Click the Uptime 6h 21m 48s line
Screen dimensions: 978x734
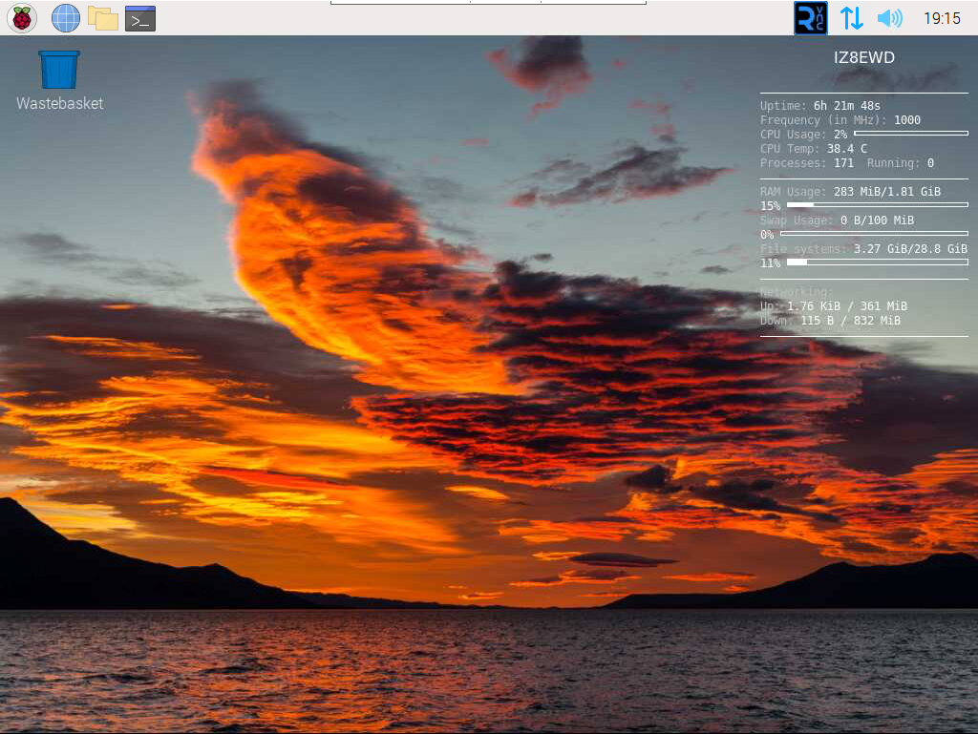coord(819,105)
